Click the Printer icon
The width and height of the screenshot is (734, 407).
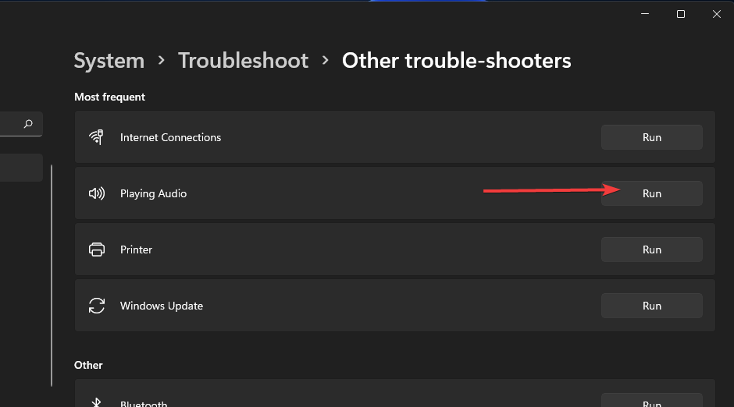point(97,250)
